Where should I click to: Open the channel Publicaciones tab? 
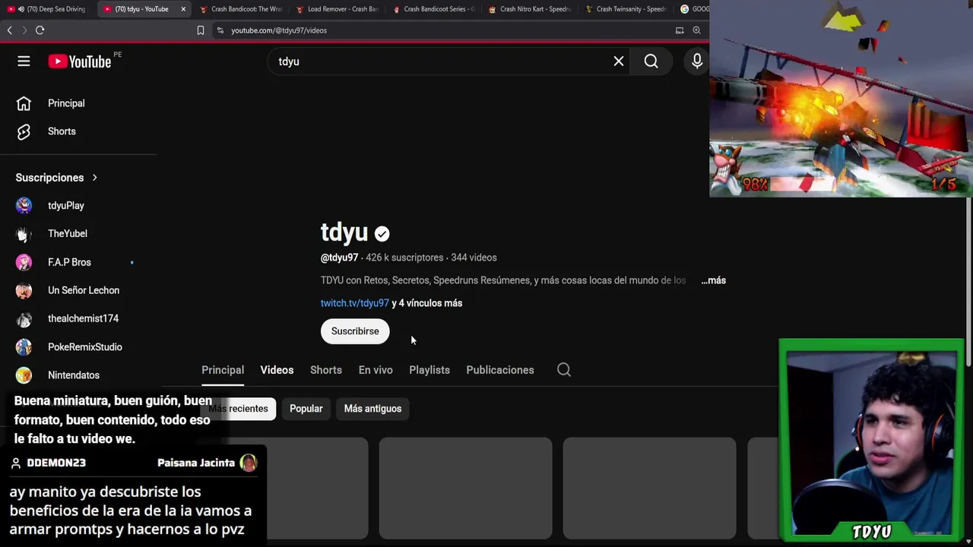click(500, 370)
